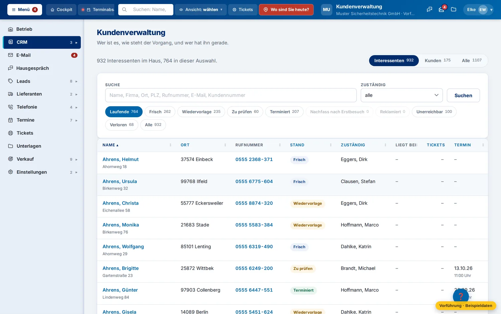Expand the Verkauf submenu arrow
501x314 pixels.
point(76,159)
